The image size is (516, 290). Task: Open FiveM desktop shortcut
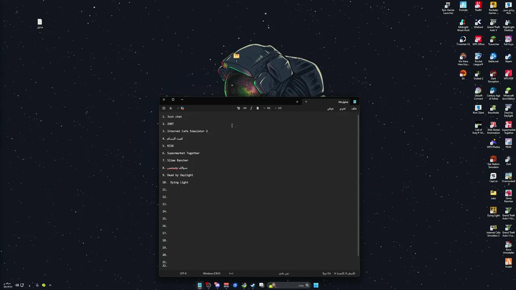pos(508,263)
